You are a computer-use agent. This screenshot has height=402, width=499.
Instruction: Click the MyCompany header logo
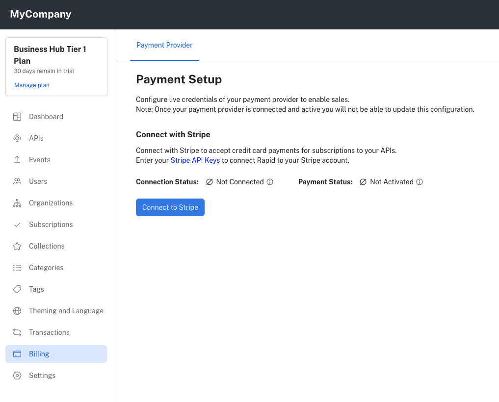click(x=41, y=14)
